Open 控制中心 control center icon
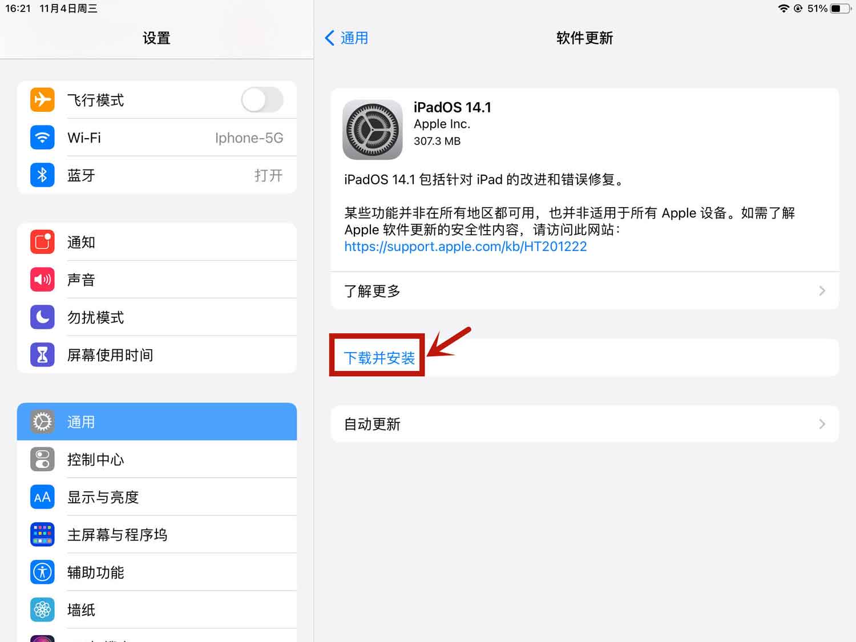Screen dimensions: 856x642 (42, 459)
